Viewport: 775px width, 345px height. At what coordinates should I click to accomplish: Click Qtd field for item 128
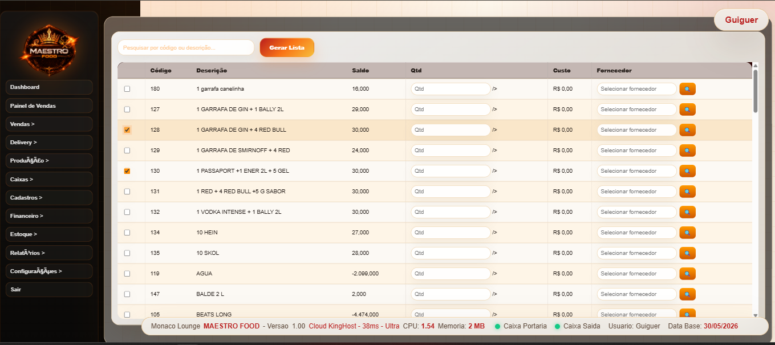[451, 130]
